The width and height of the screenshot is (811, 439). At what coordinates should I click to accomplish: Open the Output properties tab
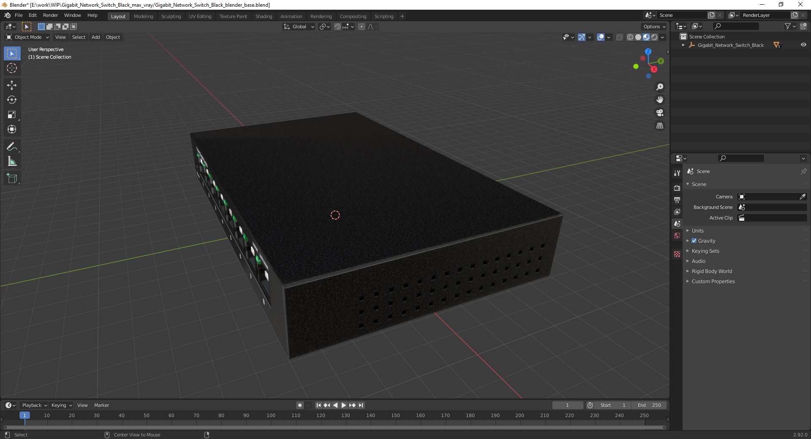677,200
